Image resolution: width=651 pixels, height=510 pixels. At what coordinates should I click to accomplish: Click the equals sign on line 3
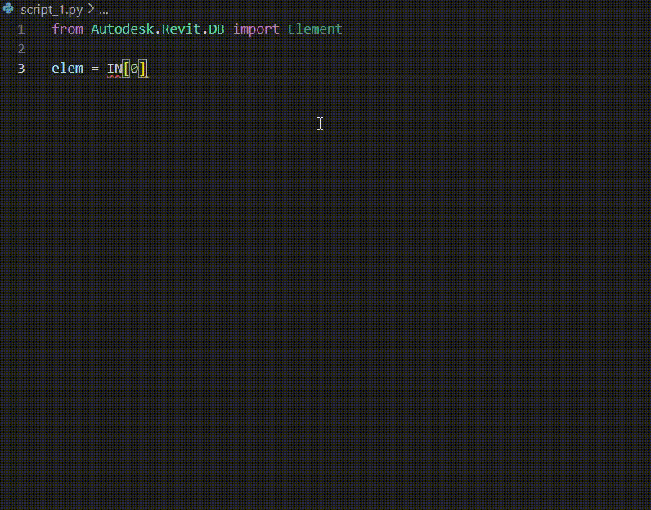point(95,69)
